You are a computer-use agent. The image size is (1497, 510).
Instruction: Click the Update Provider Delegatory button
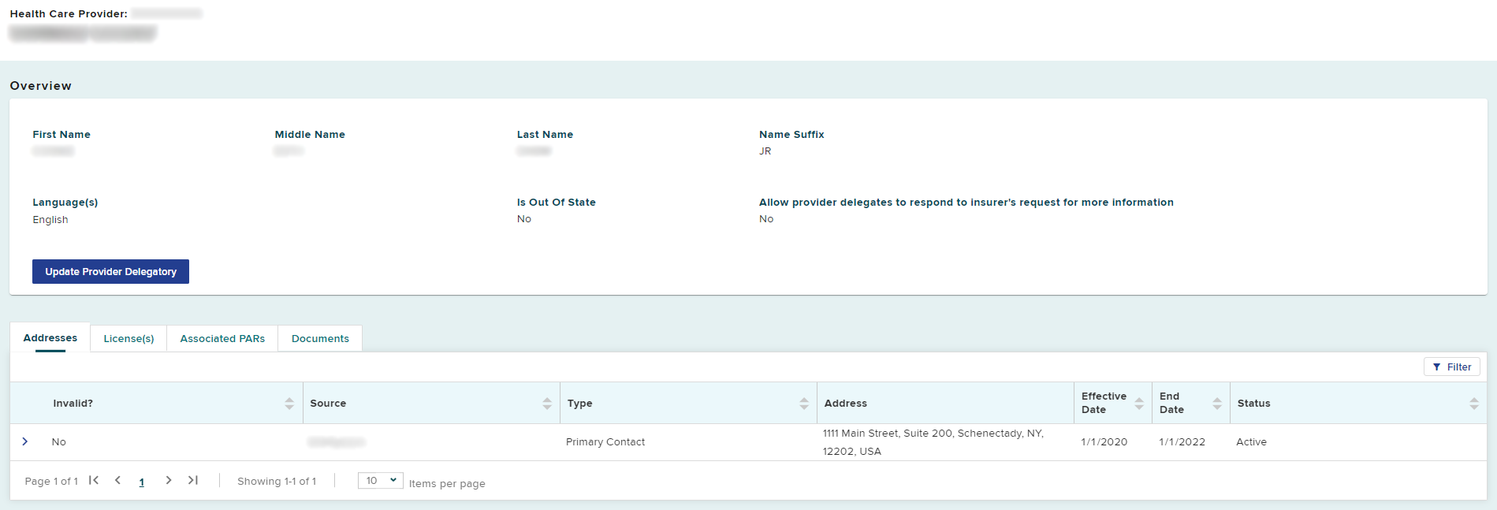click(110, 271)
